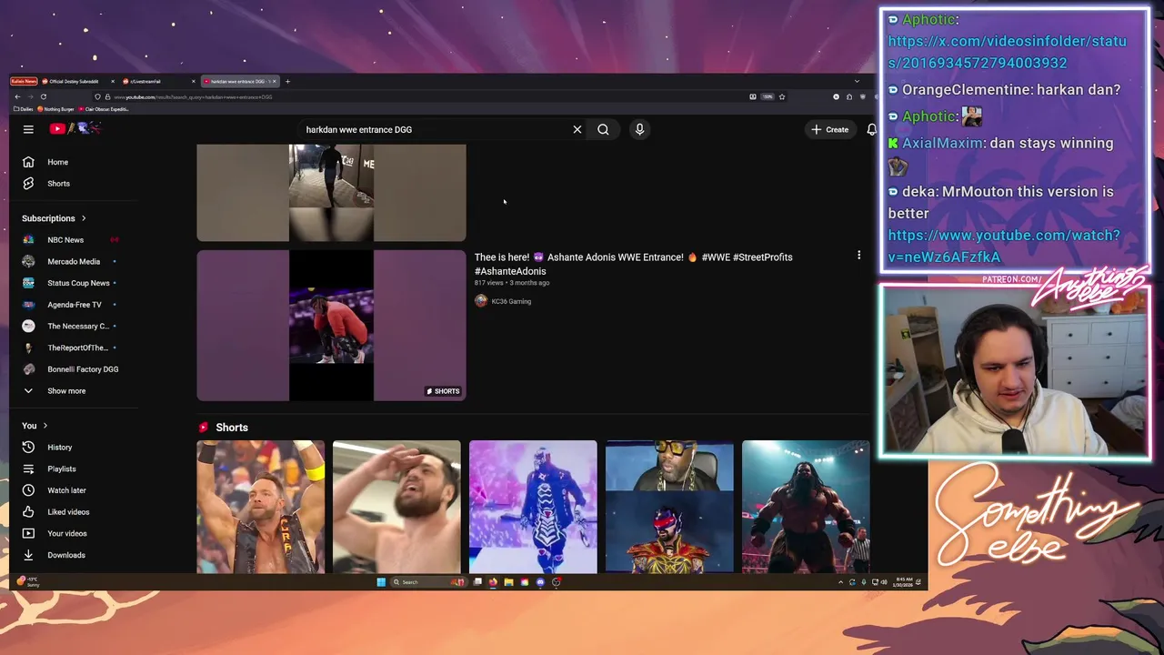Viewport: 1164px width, 655px height.
Task: Open Shorts thumbnail of masked wrestler entrance
Action: [533, 507]
